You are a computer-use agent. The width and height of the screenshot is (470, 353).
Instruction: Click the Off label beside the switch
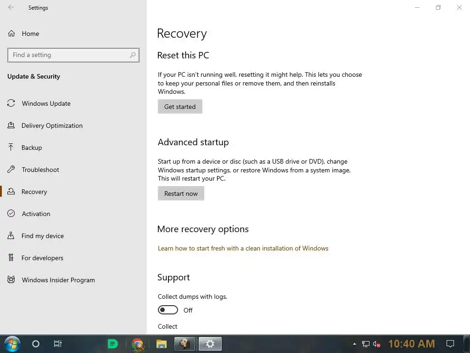pyautogui.click(x=188, y=310)
